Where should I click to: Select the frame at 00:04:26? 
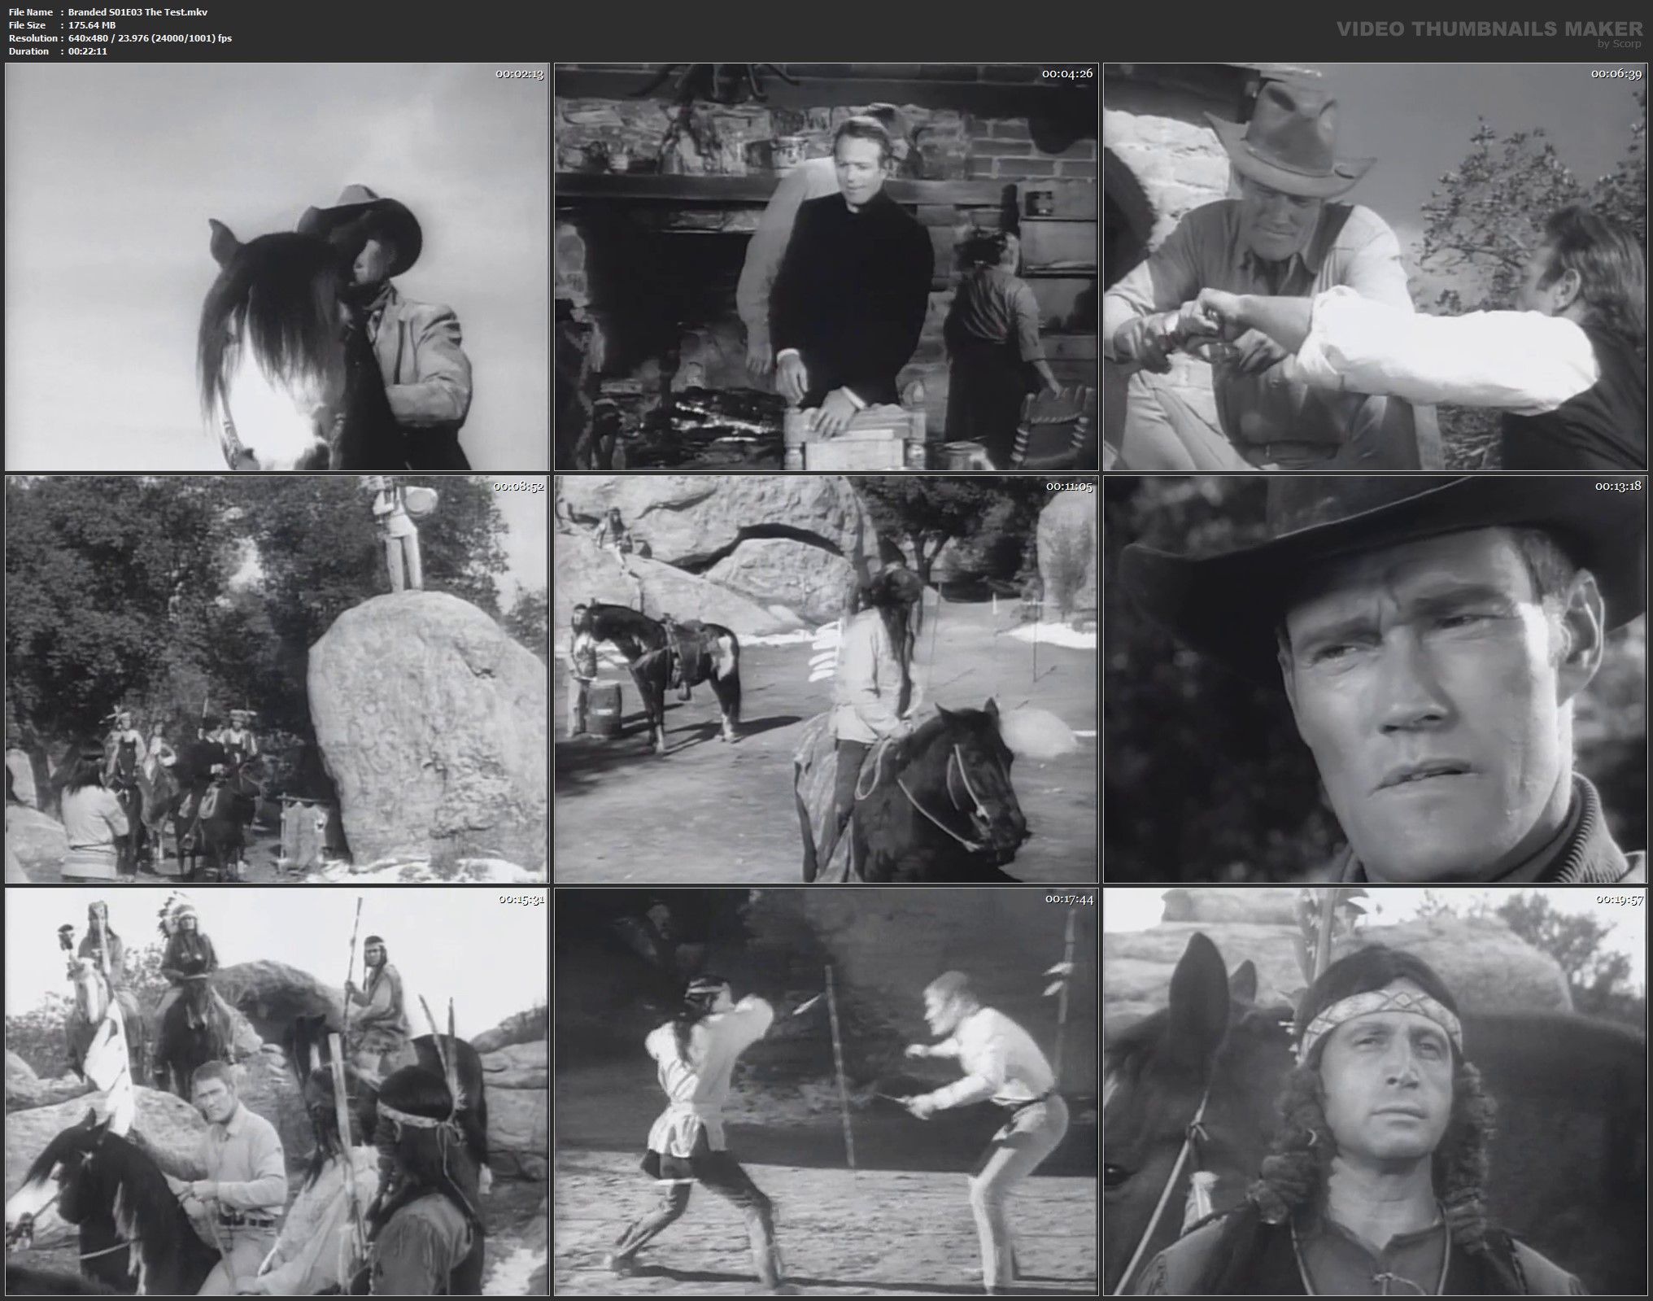(x=826, y=267)
